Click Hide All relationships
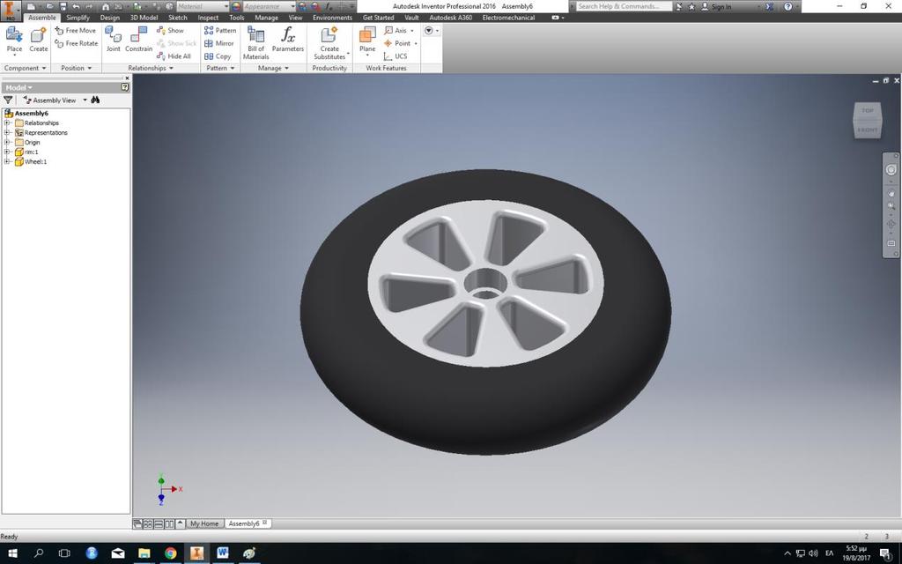The width and height of the screenshot is (902, 564). point(174,56)
